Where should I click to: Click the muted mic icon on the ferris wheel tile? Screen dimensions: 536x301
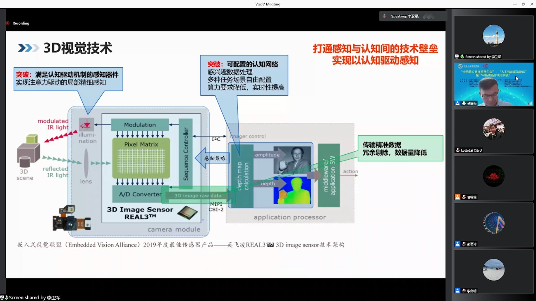[464, 244]
